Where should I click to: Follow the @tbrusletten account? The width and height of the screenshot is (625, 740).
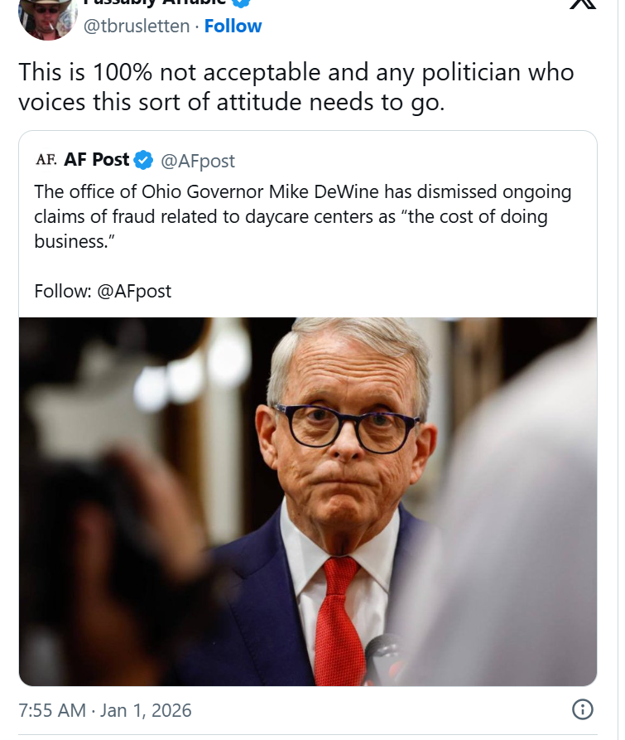pyautogui.click(x=233, y=26)
